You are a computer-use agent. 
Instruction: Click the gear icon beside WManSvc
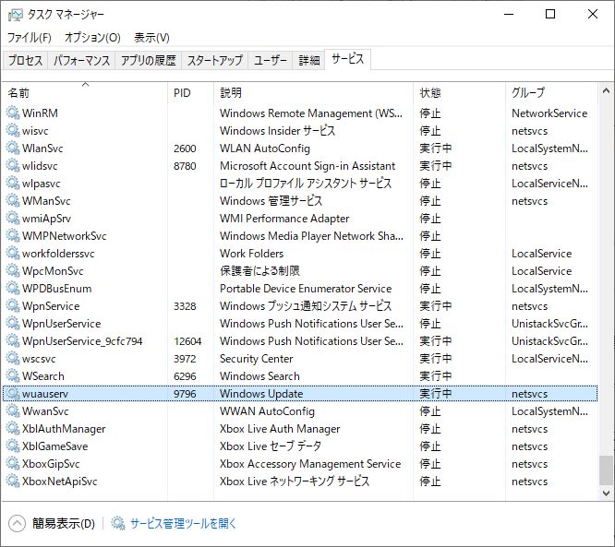pyautogui.click(x=13, y=200)
